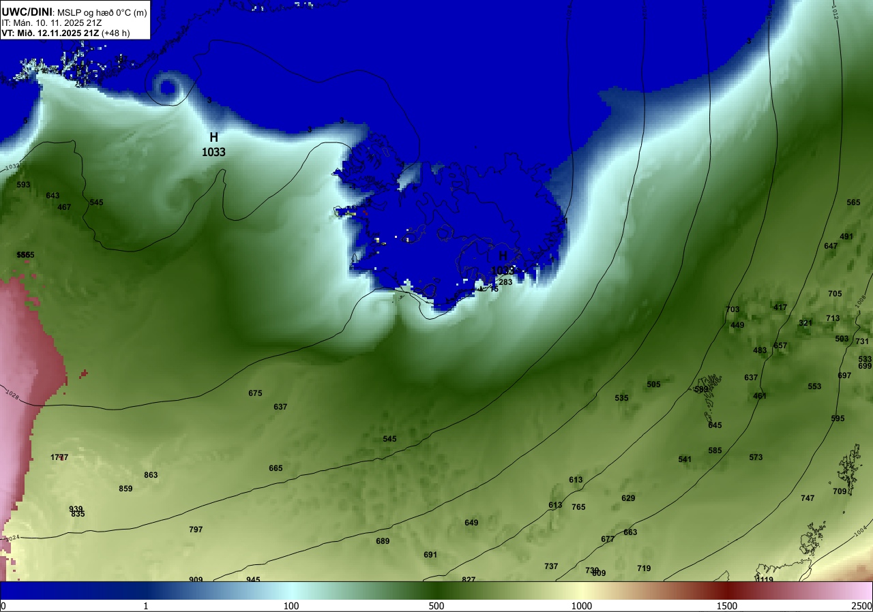Select the 731 height value
Viewport: 873px width, 612px height.
[x=862, y=341]
